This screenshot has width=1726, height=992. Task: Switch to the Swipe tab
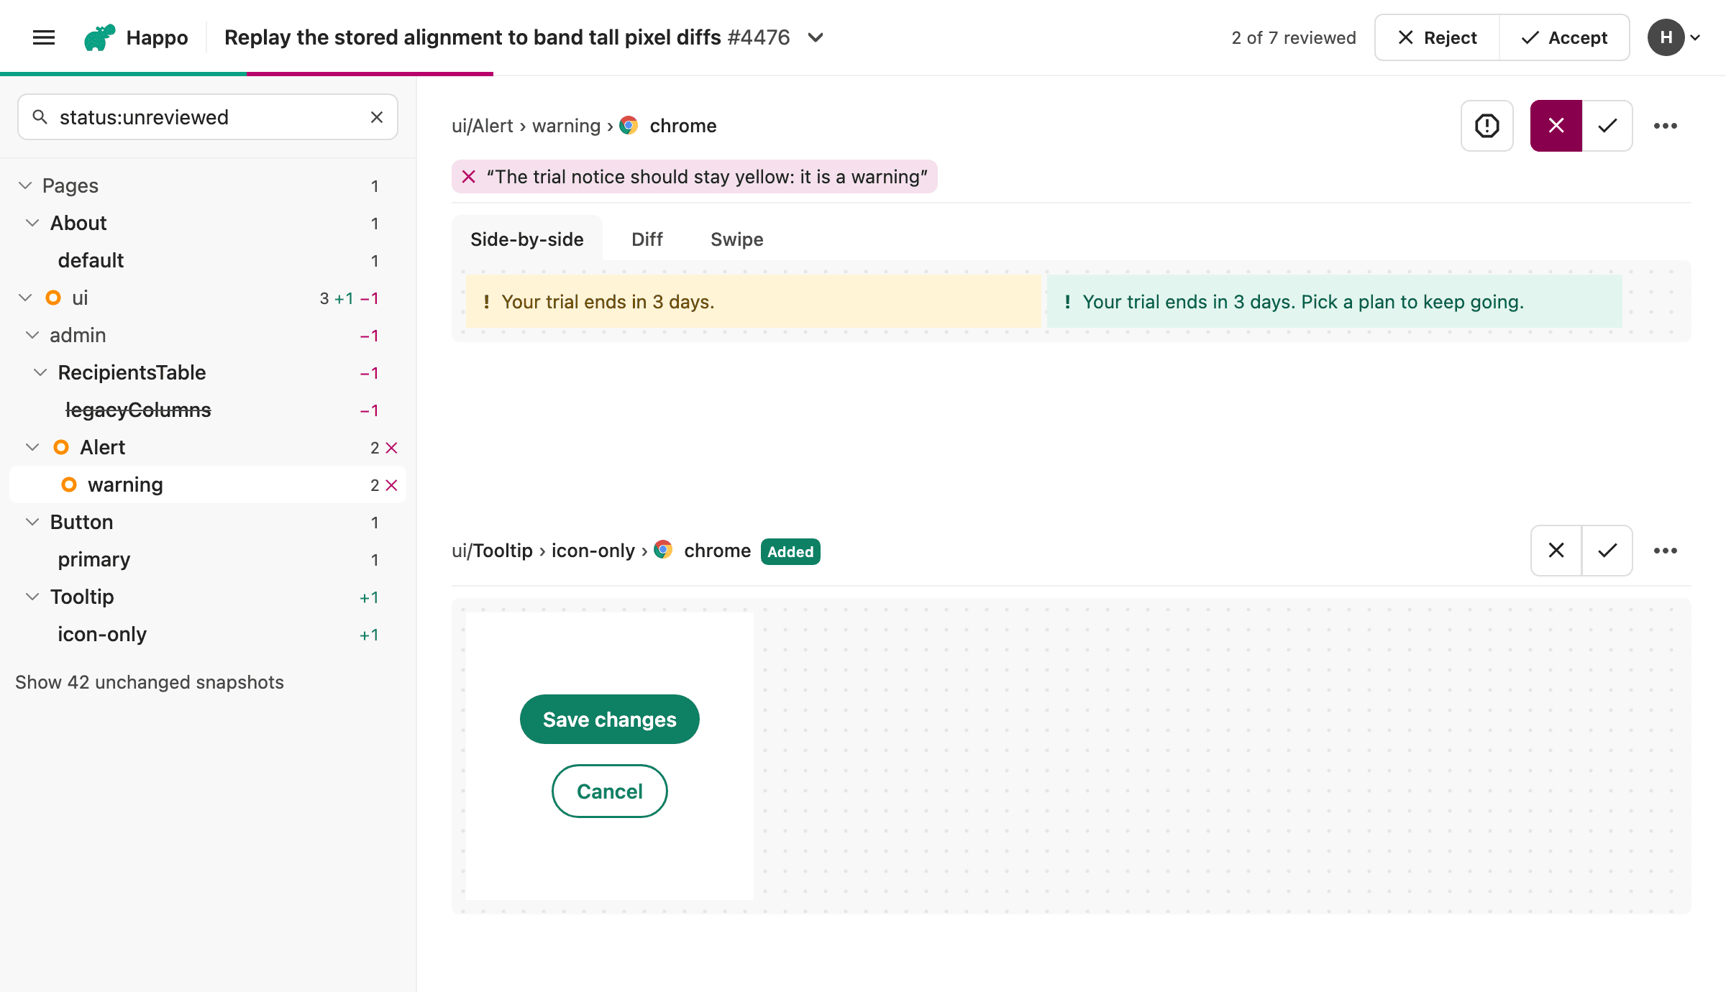737,239
